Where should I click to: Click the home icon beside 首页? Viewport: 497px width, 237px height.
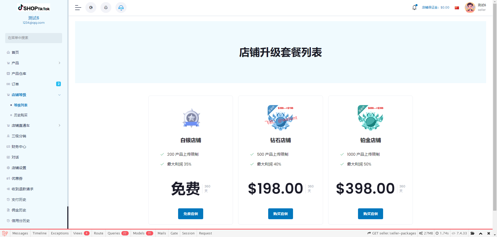pos(8,52)
